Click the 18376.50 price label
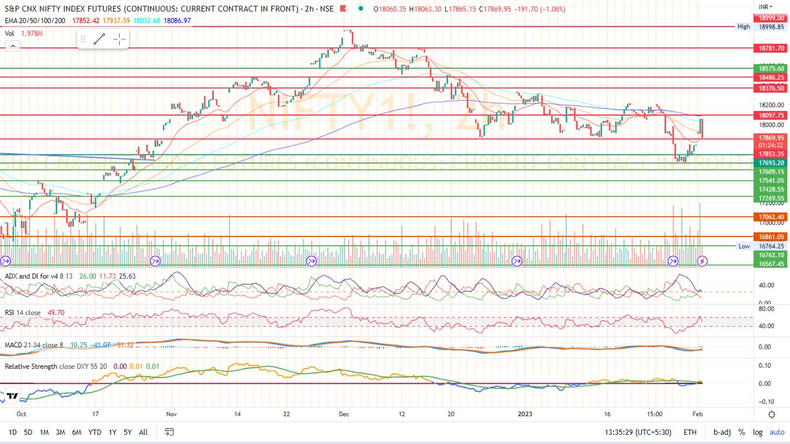 772,88
